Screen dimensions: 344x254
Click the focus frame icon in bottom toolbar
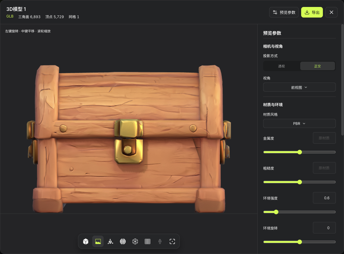(172, 242)
